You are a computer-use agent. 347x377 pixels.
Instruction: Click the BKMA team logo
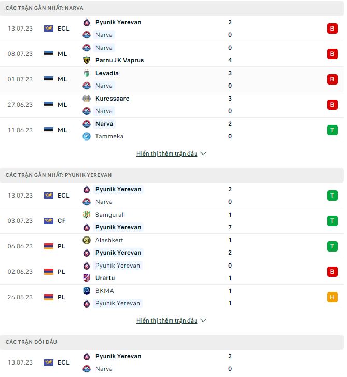[x=87, y=291]
